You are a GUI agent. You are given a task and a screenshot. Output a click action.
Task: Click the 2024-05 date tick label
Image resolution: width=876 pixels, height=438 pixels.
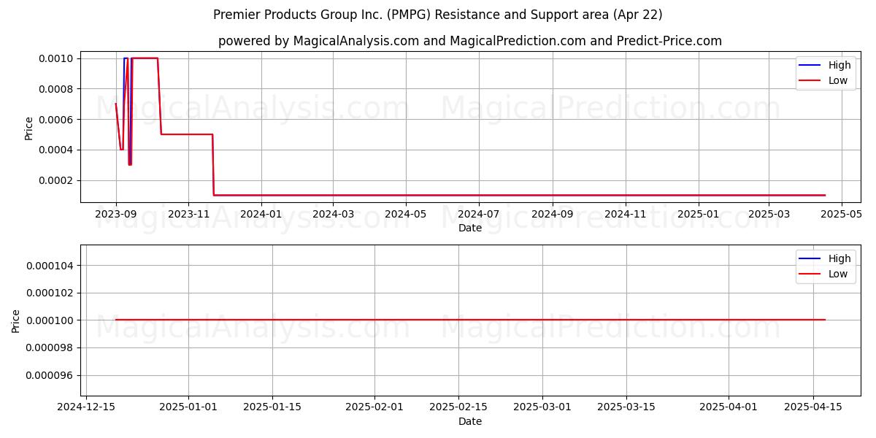[x=405, y=214]
